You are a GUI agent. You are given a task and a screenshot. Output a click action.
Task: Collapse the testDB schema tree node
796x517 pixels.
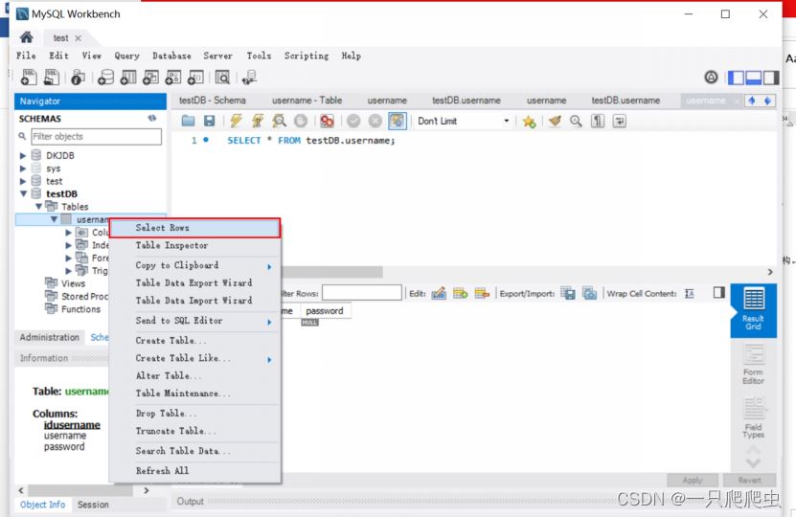24,194
